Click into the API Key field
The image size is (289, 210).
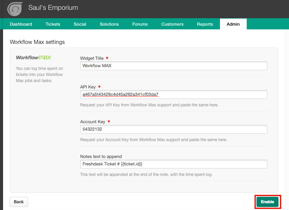tap(174, 95)
